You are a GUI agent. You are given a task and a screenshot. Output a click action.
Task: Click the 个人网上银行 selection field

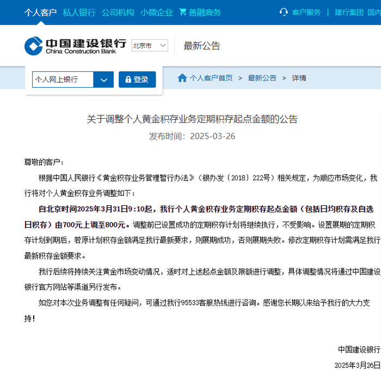[x=63, y=80]
